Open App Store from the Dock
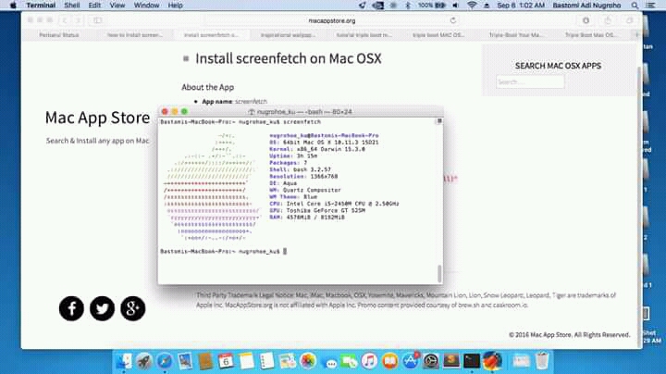The width and height of the screenshot is (666, 374). coord(411,361)
